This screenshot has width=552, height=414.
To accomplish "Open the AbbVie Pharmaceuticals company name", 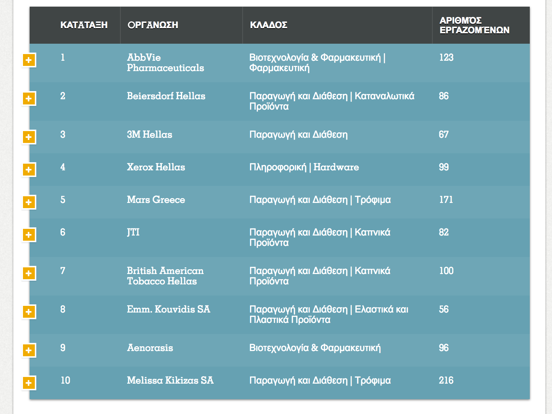I will (x=165, y=63).
